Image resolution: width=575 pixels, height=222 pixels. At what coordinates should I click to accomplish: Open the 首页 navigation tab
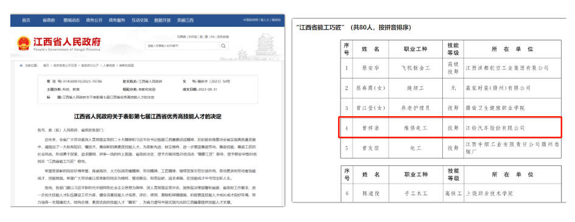[x=26, y=21]
